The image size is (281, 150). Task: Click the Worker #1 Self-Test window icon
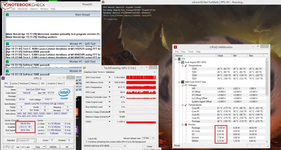(7, 44)
